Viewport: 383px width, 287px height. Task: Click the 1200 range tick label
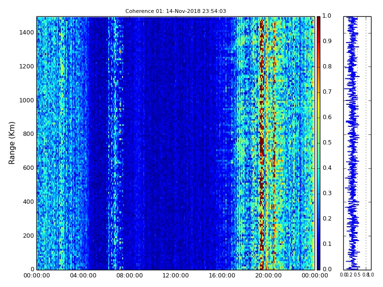pyautogui.click(x=27, y=66)
